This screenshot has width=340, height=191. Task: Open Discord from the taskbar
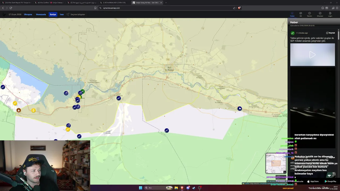188,188
